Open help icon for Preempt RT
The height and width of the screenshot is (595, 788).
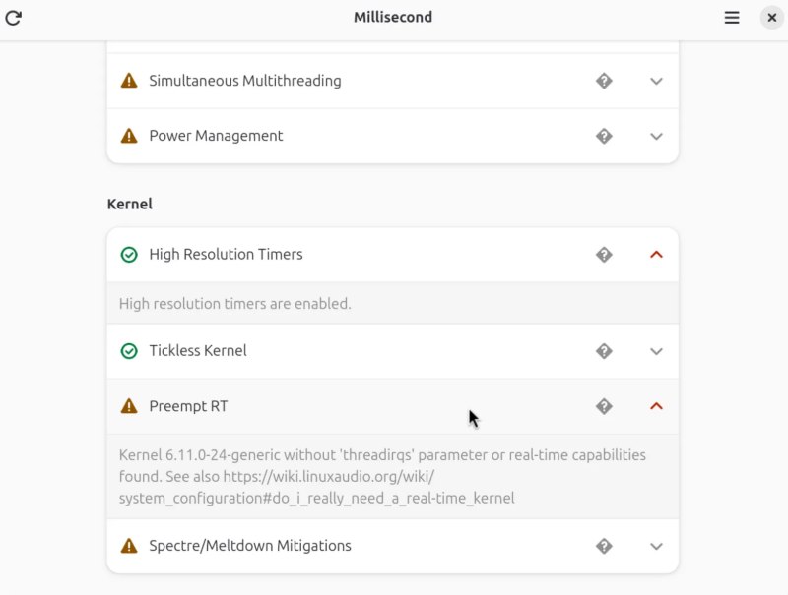pos(604,406)
